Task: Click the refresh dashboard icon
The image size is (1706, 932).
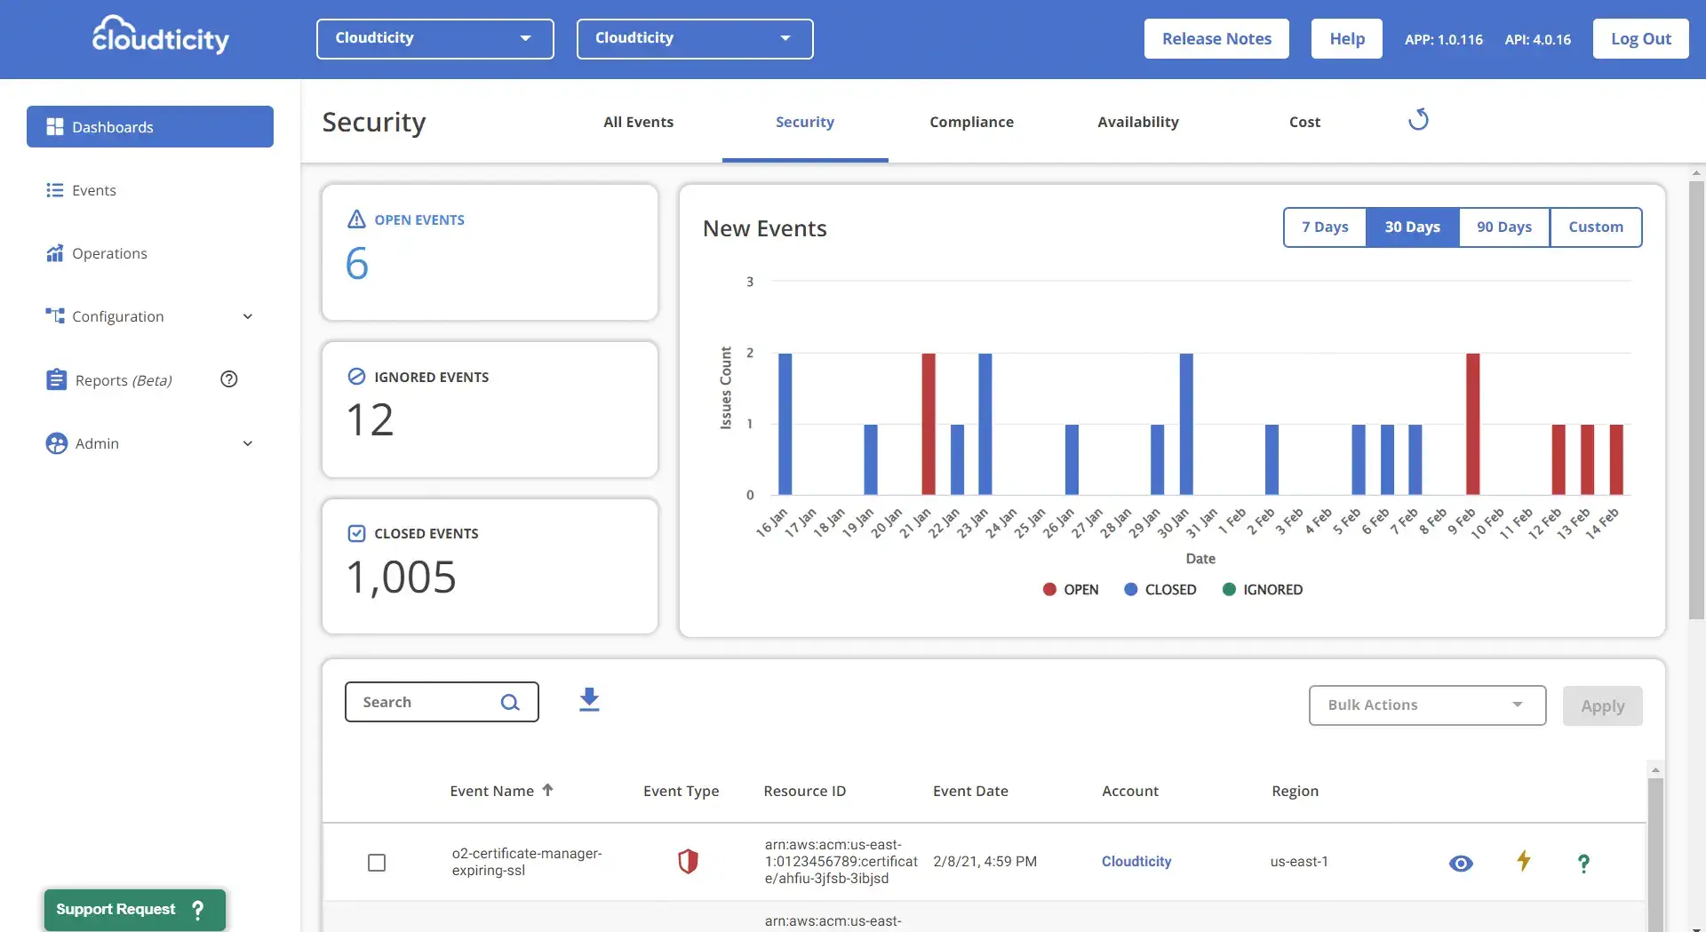Action: coord(1418,120)
